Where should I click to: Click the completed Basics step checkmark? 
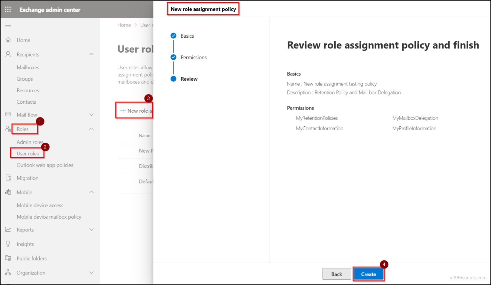174,36
